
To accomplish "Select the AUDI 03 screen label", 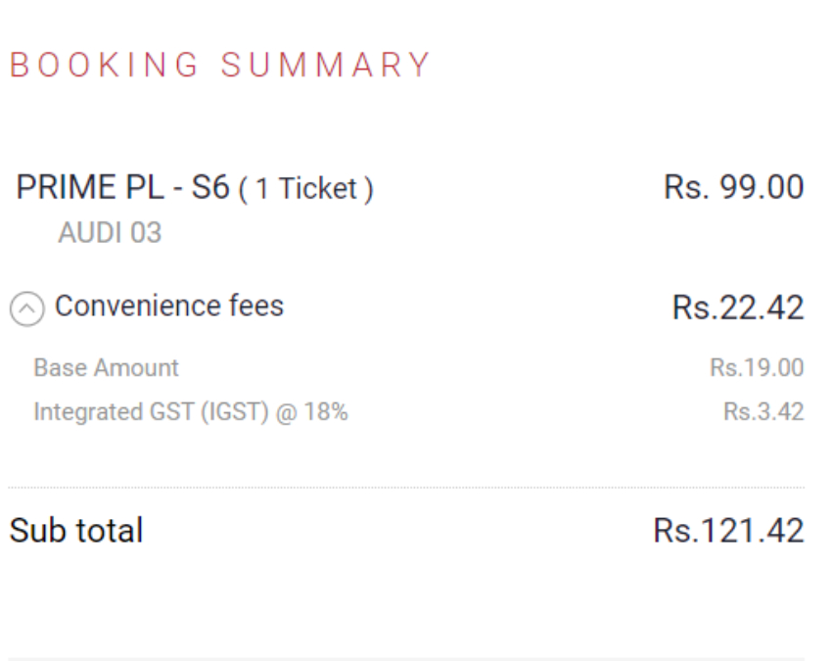I will [110, 234].
